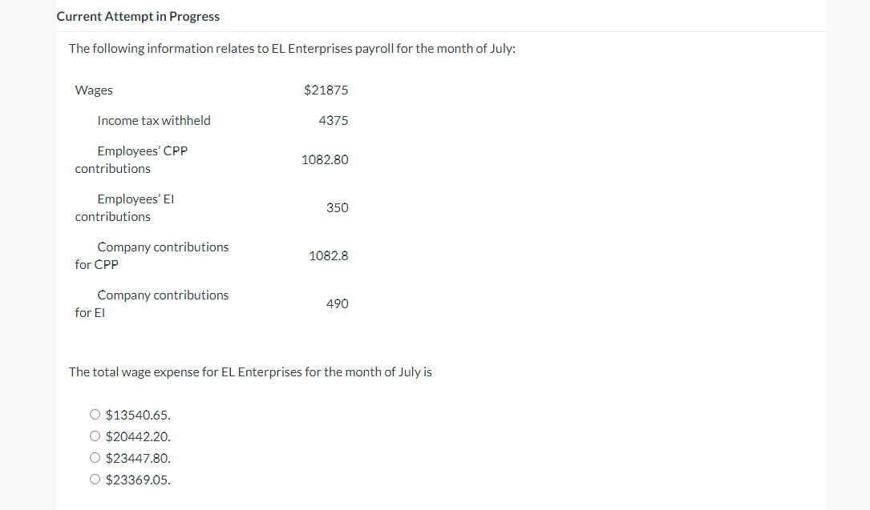870x510 pixels.
Task: Click the Employees' CPP contributions label
Action: click(x=132, y=159)
